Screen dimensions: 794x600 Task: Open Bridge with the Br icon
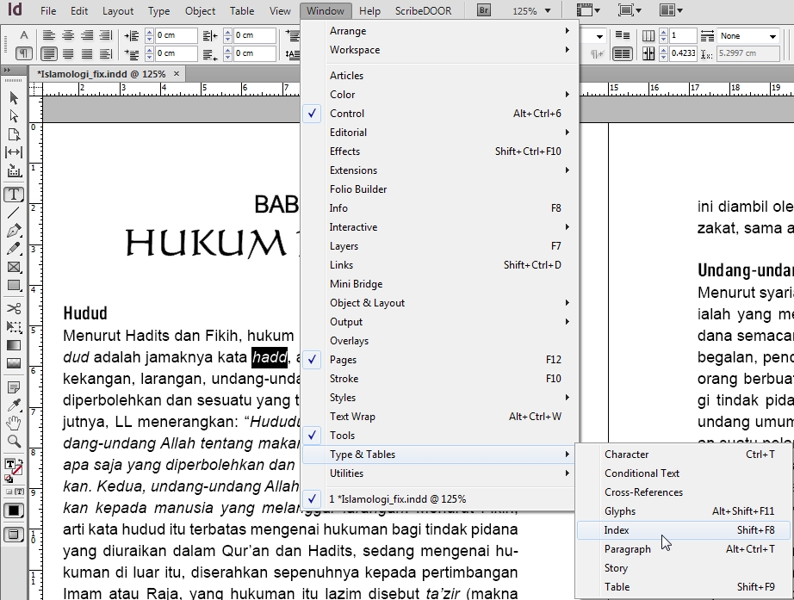coord(484,10)
